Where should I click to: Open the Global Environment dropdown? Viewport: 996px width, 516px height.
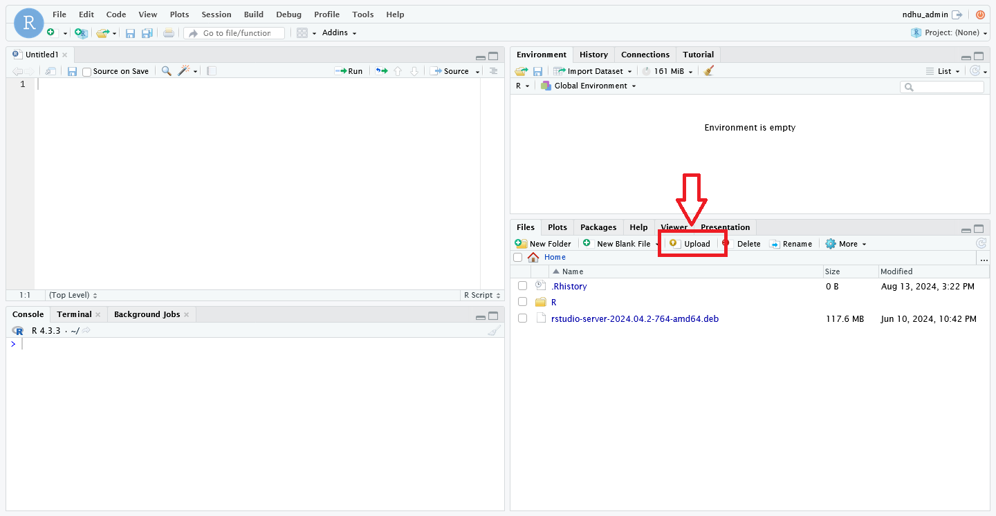pos(589,86)
